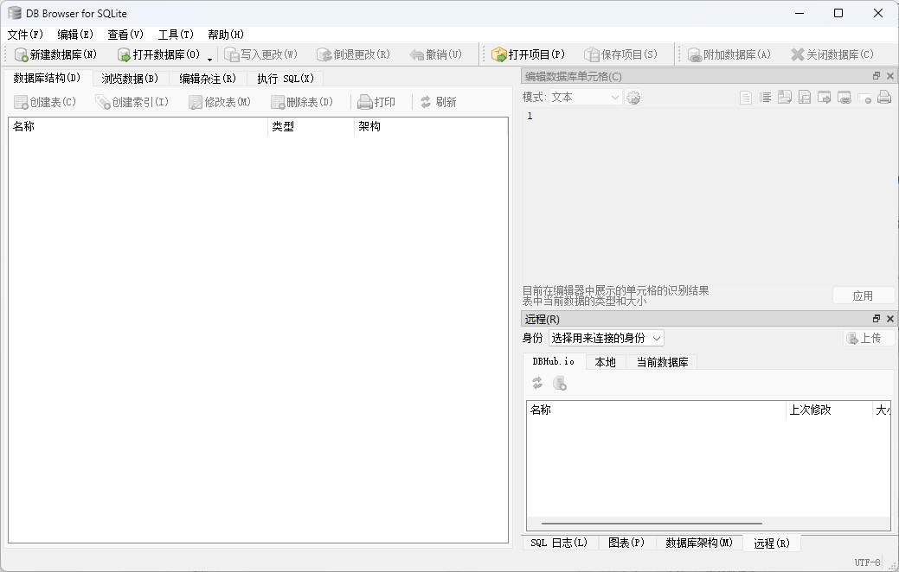The width and height of the screenshot is (899, 572).
Task: Click the blank page icon in cell editor
Action: [x=745, y=98]
